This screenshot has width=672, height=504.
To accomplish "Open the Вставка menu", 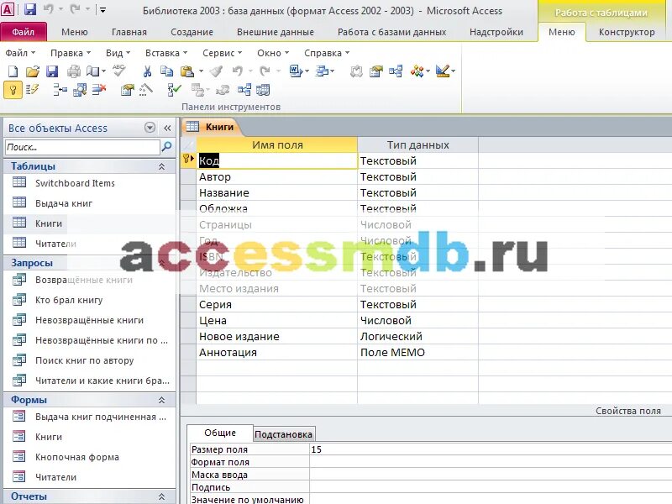I will [166, 53].
